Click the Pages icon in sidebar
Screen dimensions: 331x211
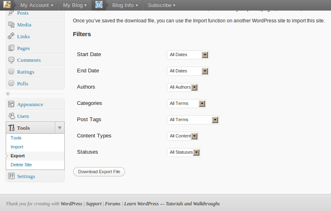pyautogui.click(x=11, y=48)
